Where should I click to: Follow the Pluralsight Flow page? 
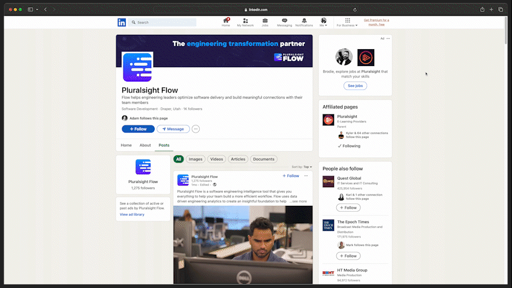[138, 129]
